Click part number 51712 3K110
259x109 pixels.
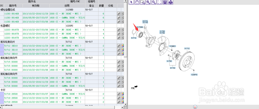tap(11, 50)
